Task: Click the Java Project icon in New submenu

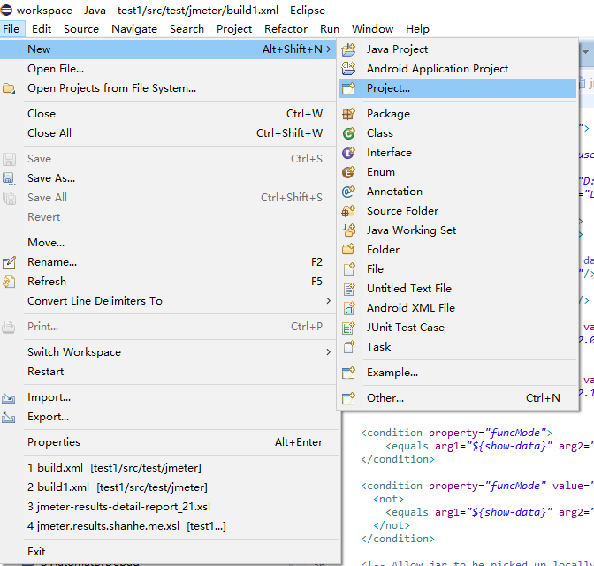Action: (348, 49)
